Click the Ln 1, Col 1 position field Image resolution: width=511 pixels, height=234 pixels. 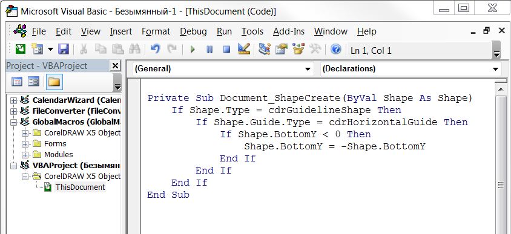click(420, 50)
